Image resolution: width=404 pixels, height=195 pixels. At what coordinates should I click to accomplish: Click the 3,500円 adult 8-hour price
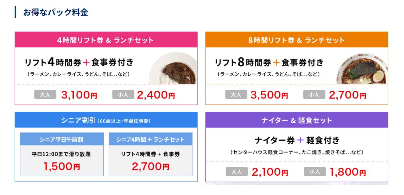click(269, 95)
